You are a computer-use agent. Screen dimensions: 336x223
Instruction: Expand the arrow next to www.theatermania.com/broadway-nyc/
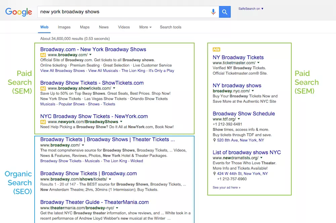pos(117,208)
